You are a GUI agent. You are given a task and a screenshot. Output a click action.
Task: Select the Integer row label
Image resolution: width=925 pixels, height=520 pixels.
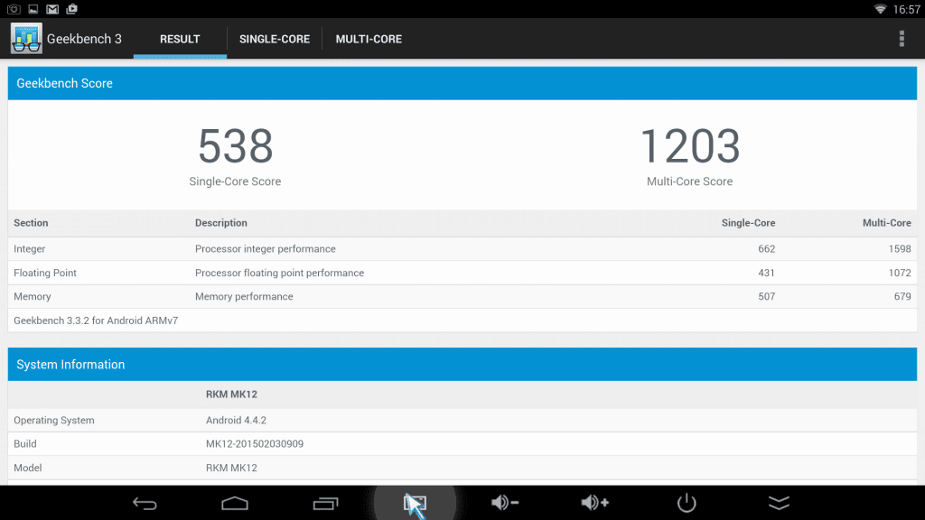[30, 249]
